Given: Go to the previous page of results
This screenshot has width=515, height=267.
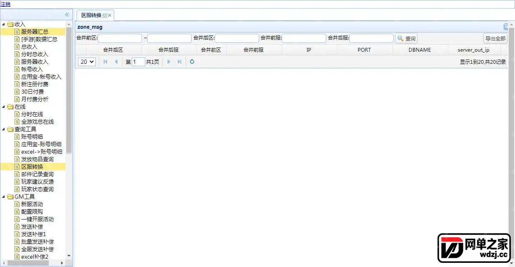Looking at the screenshot, I should click(x=116, y=62).
